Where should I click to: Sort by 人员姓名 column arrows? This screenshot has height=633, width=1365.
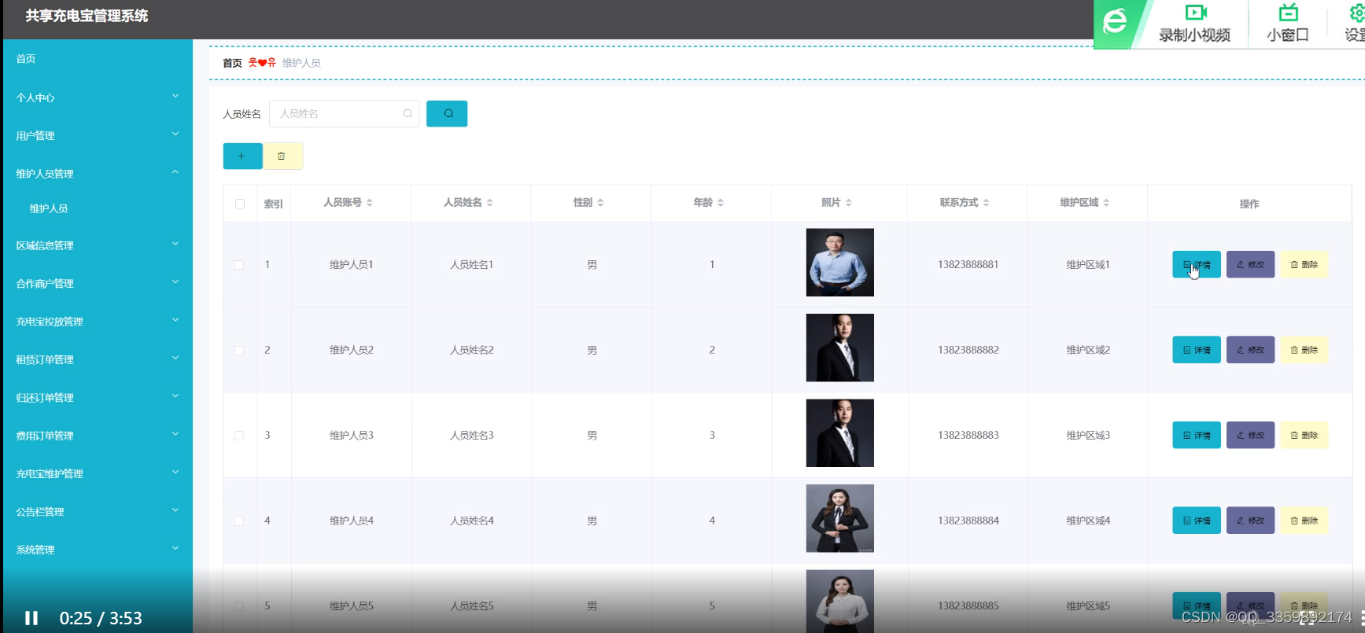point(489,203)
